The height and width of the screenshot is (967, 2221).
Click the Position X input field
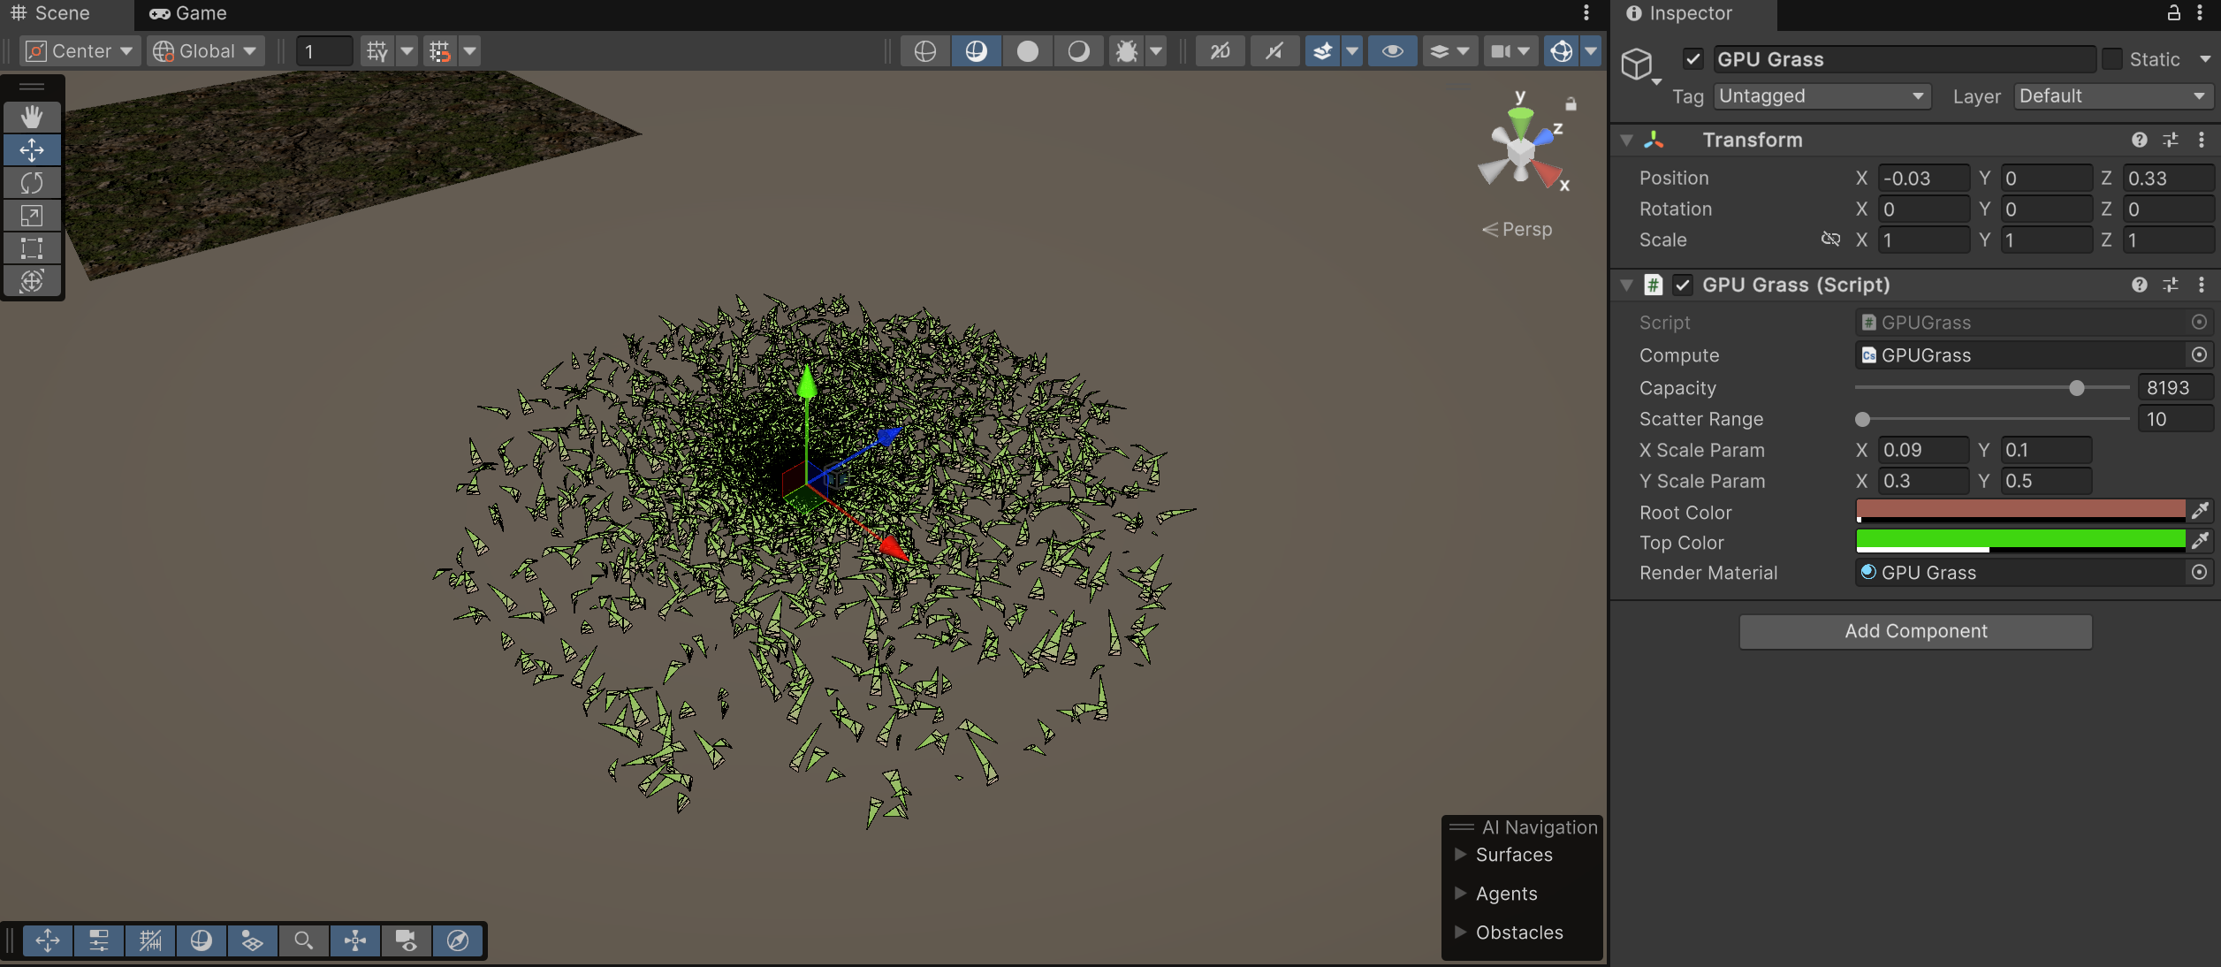tap(1922, 179)
